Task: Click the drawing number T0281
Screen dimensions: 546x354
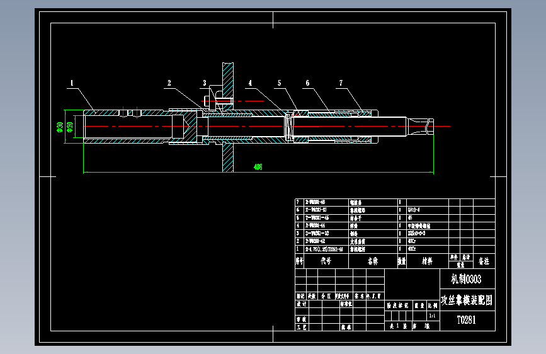Action: [466, 320]
